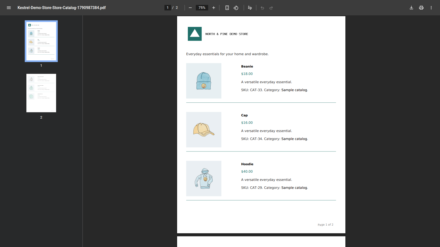Redo the annotation
The image size is (440, 247).
pyautogui.click(x=271, y=8)
